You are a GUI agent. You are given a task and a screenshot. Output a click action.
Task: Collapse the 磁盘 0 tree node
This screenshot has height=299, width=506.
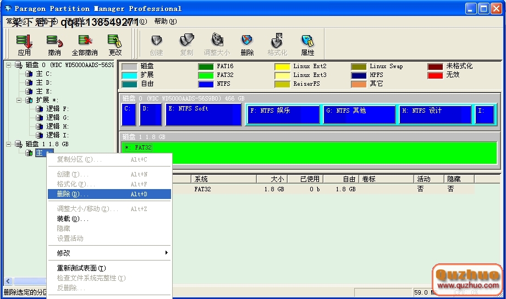pos(9,65)
